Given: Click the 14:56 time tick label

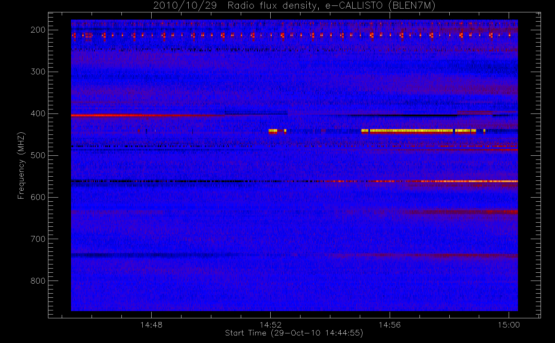Looking at the screenshot, I should pos(390,325).
